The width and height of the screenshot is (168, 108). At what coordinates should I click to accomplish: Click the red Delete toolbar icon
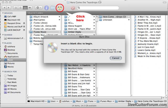click(73, 8)
